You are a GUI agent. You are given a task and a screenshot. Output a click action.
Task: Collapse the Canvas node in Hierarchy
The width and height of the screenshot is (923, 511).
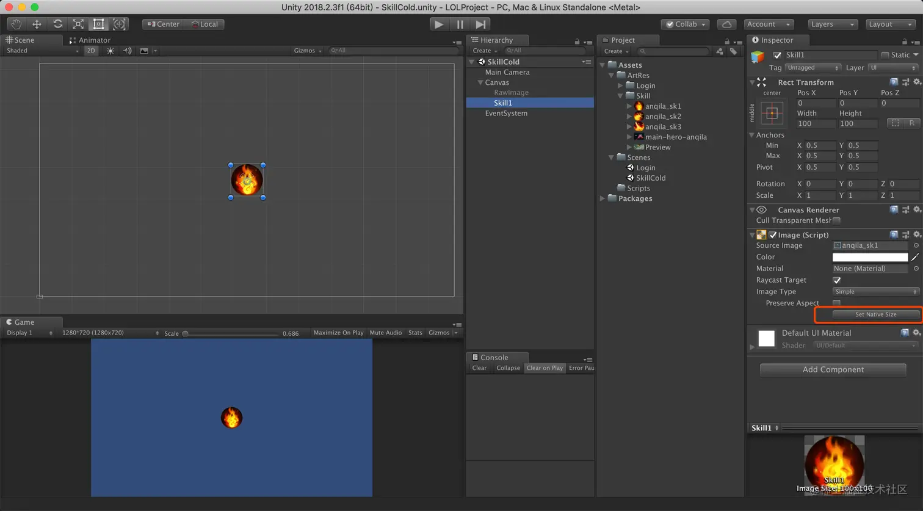480,82
